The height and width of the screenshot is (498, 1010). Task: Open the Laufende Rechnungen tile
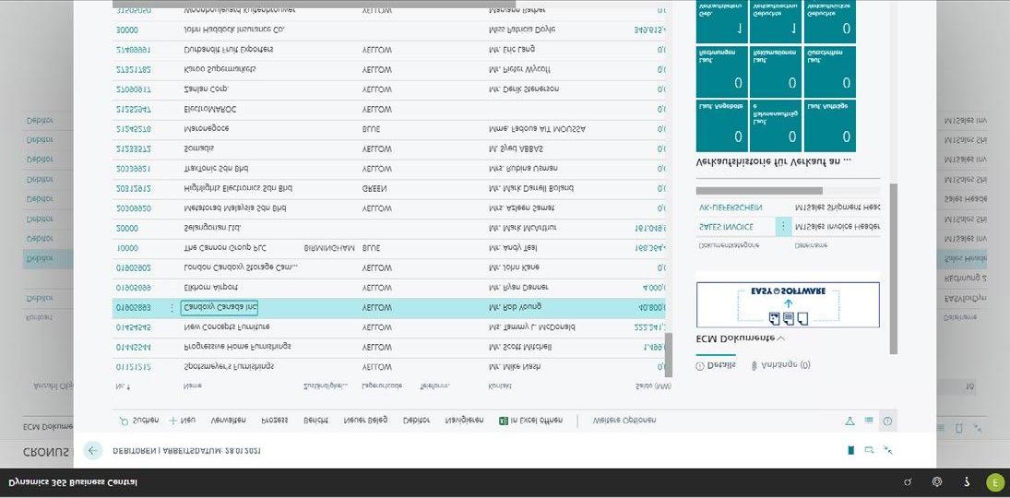coord(721,72)
